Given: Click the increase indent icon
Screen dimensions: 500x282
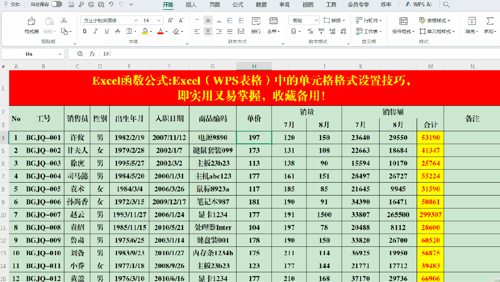Looking at the screenshot, I should click(x=241, y=21).
